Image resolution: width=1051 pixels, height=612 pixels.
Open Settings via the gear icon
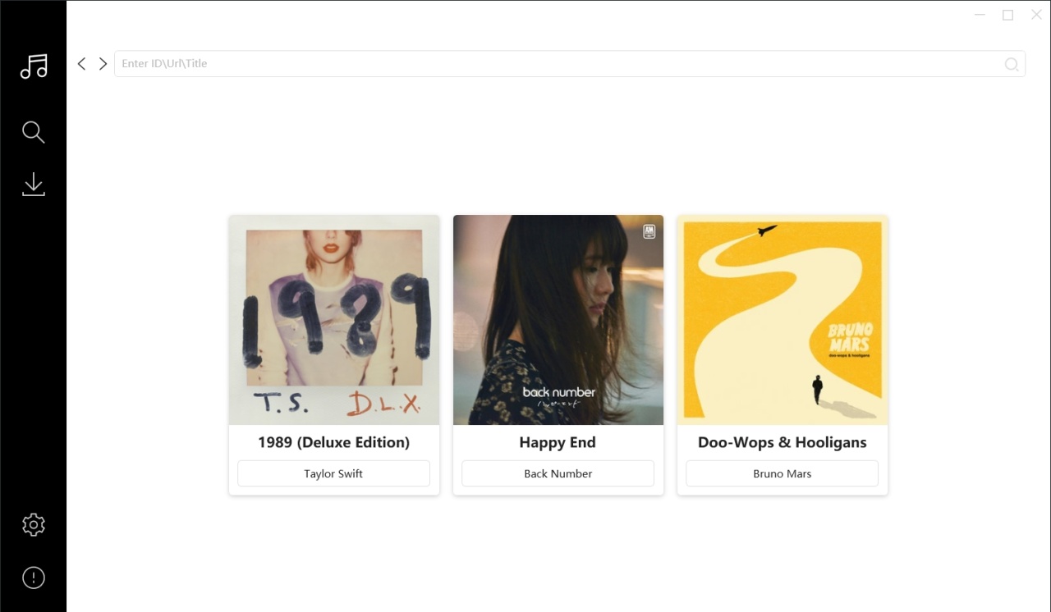point(34,525)
